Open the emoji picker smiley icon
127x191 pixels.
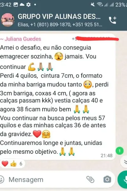(x=2, y=180)
